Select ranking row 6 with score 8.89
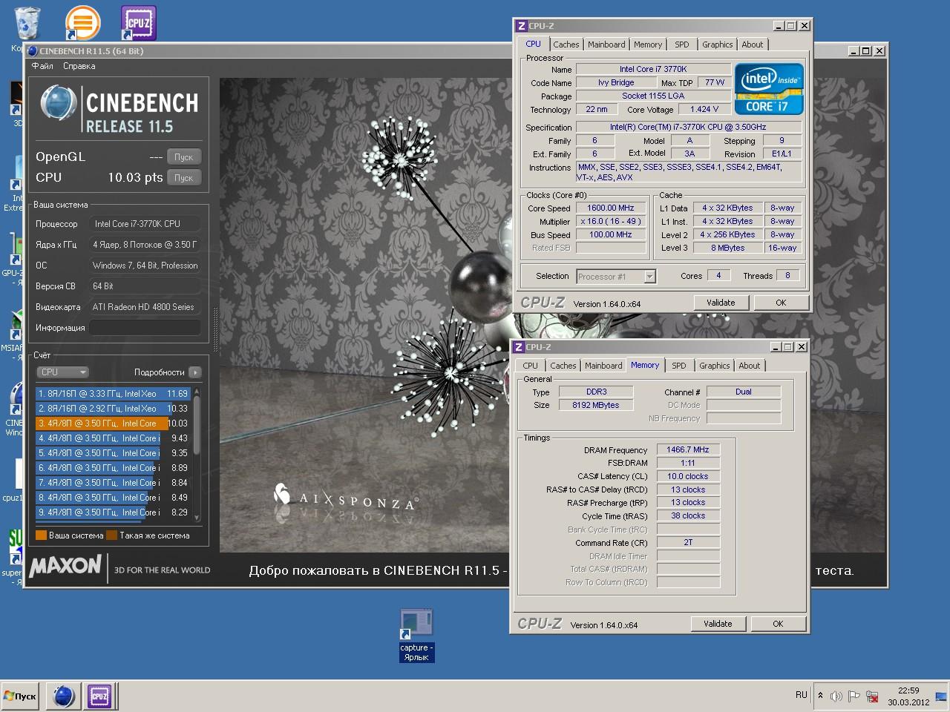This screenshot has height=712, width=950. (x=113, y=468)
